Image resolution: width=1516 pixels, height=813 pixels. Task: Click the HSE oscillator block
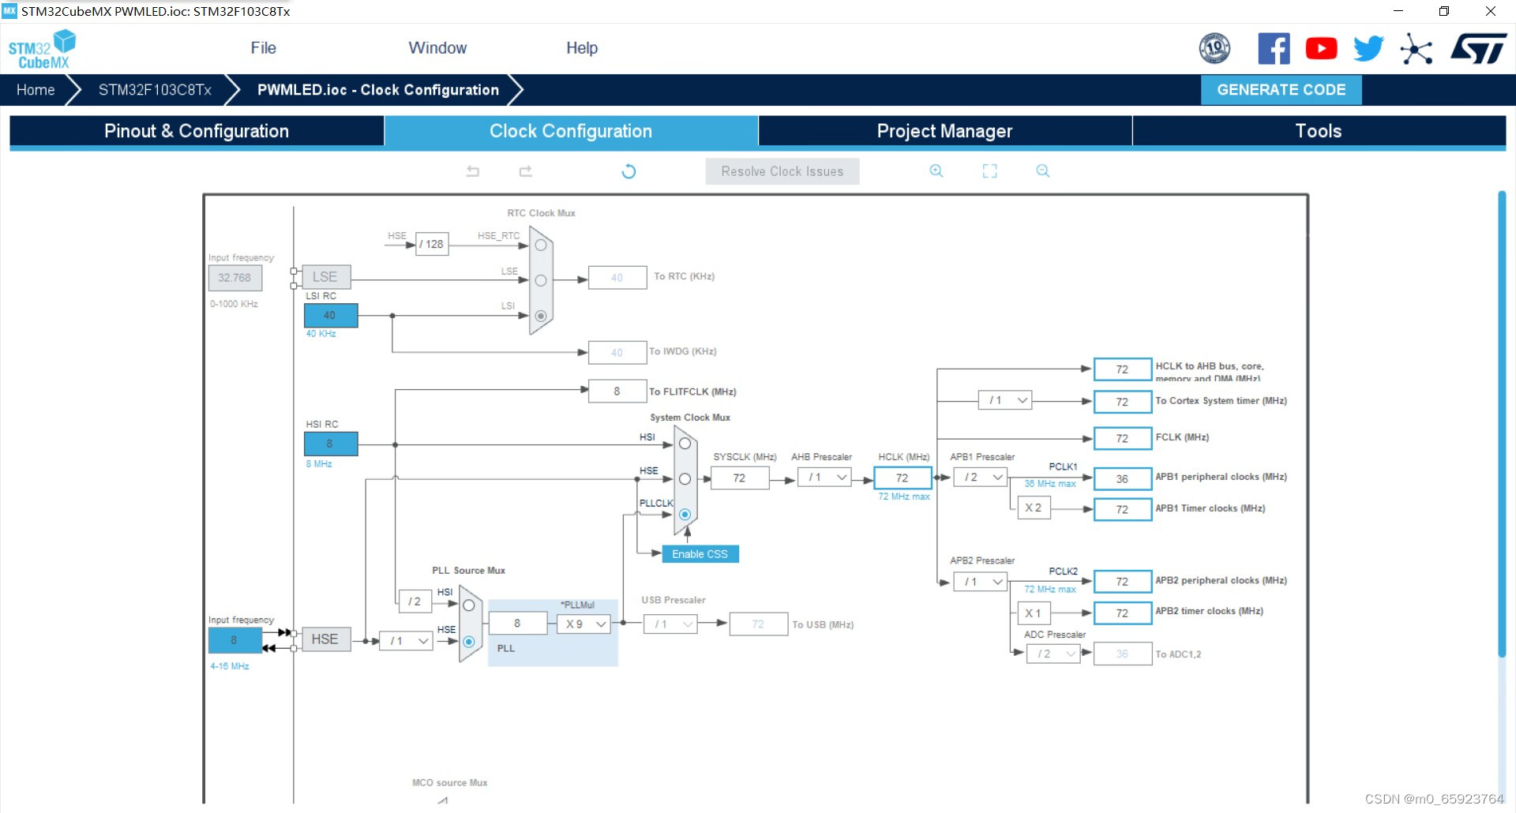pos(325,639)
